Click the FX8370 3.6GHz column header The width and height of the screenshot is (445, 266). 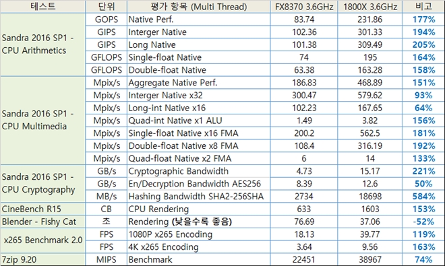(x=304, y=6)
